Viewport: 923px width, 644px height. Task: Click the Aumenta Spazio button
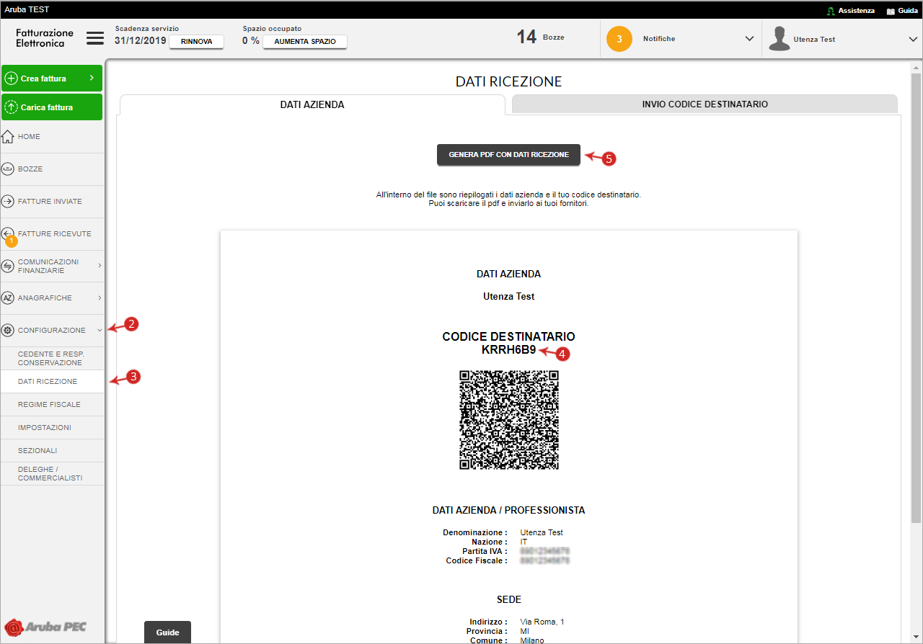point(305,42)
